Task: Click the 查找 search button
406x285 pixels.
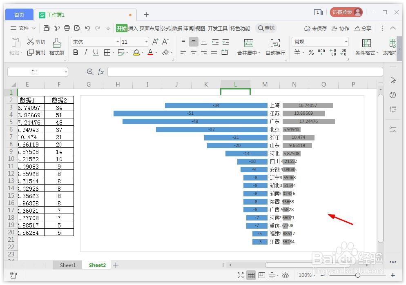Action: coord(266,28)
